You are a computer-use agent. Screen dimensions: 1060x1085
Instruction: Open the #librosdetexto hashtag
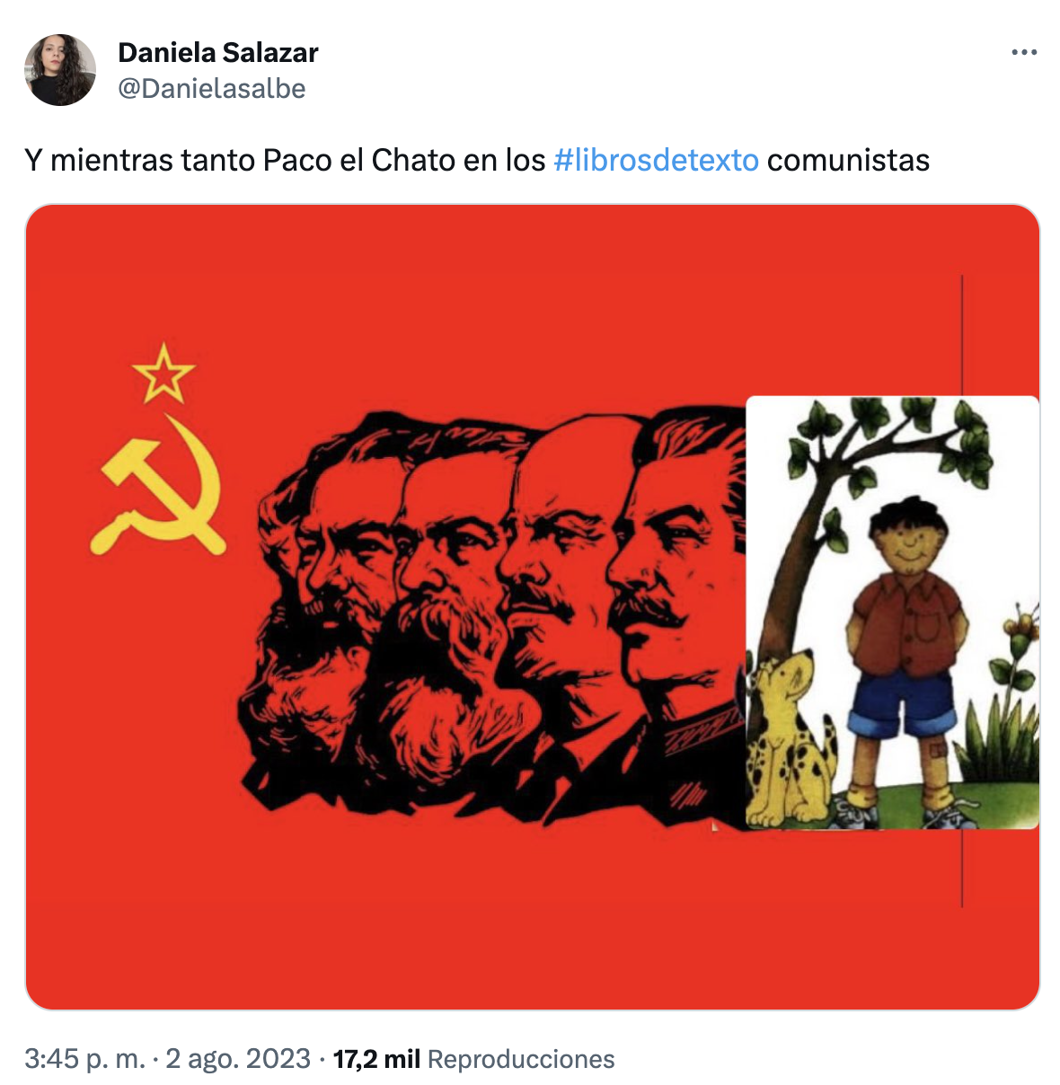coord(657,160)
